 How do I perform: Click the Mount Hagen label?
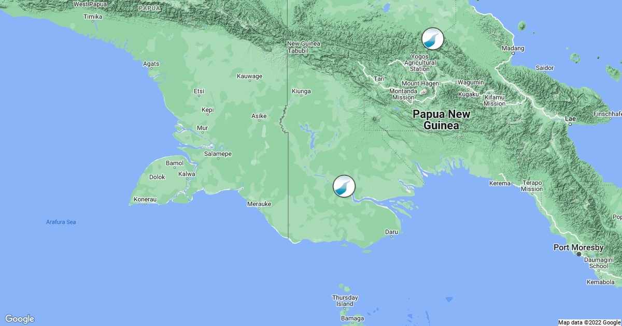pyautogui.click(x=420, y=83)
